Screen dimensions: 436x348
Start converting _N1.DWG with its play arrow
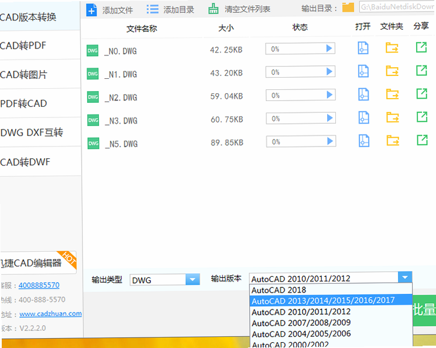click(x=329, y=72)
